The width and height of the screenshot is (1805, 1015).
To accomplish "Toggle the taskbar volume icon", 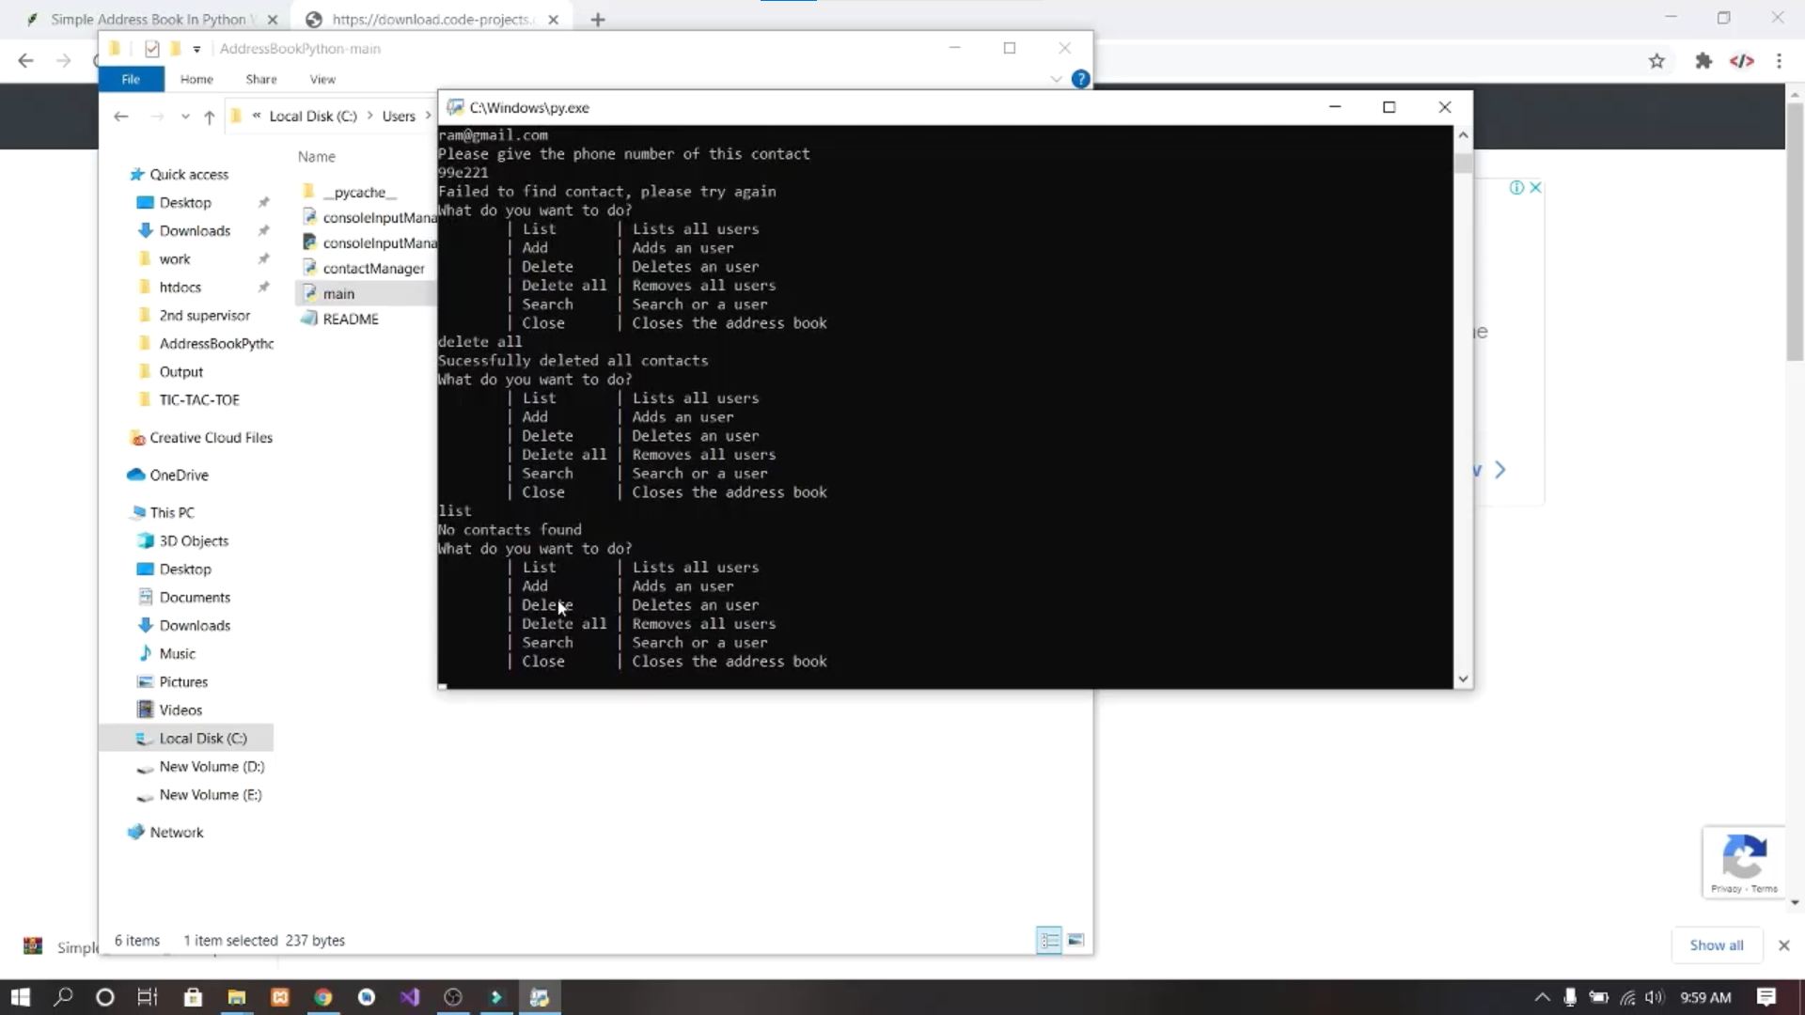I will coord(1654,997).
